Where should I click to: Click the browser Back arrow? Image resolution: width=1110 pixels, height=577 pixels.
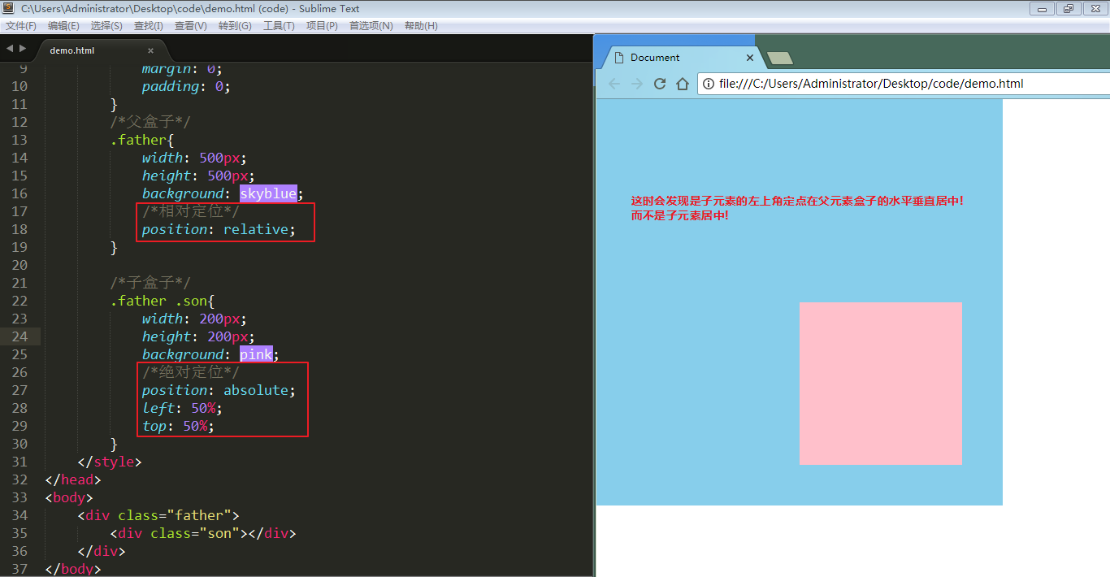pos(614,84)
